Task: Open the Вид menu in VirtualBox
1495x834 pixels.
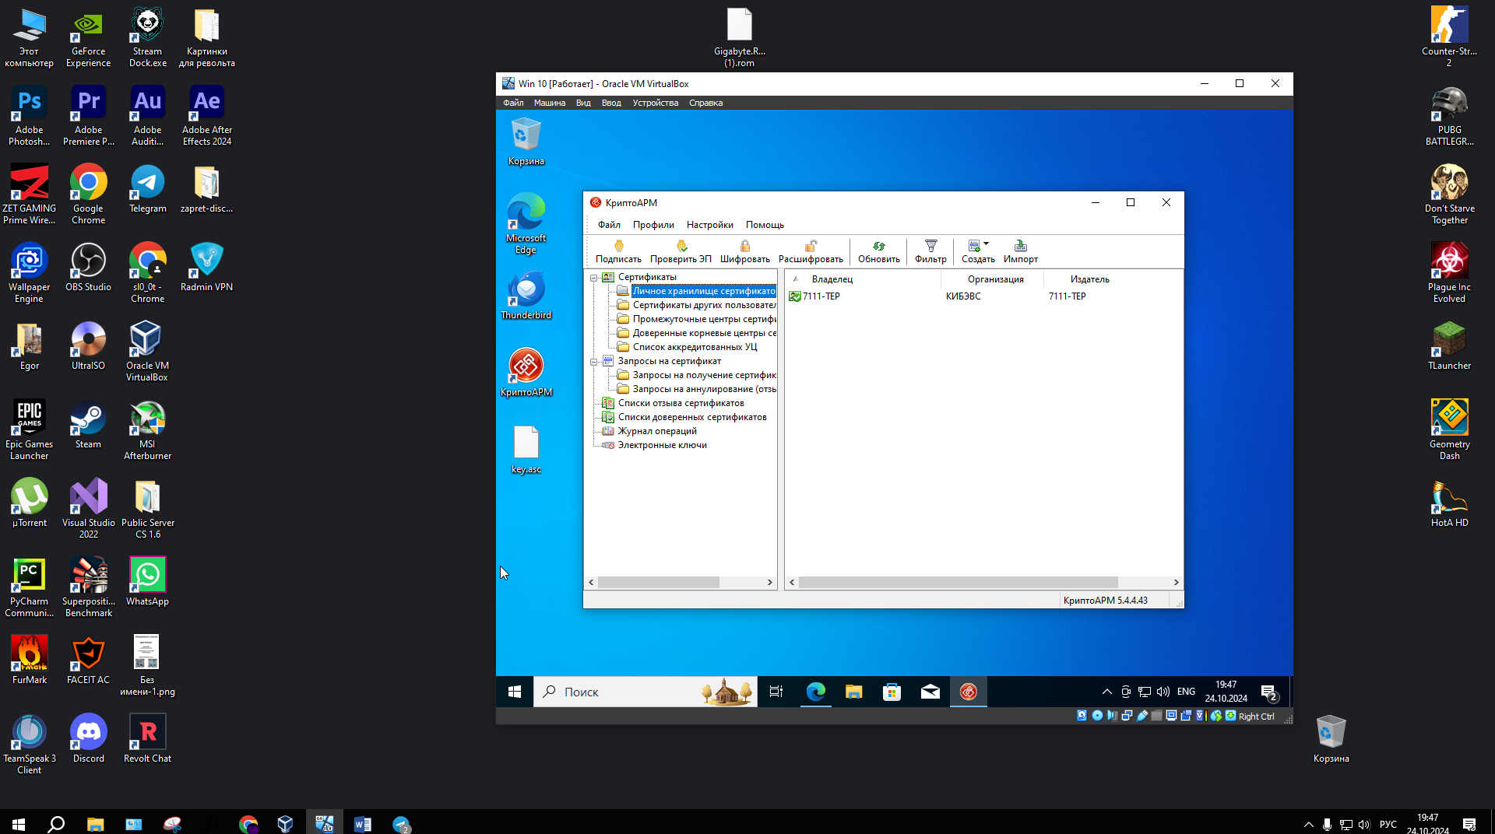Action: [583, 103]
